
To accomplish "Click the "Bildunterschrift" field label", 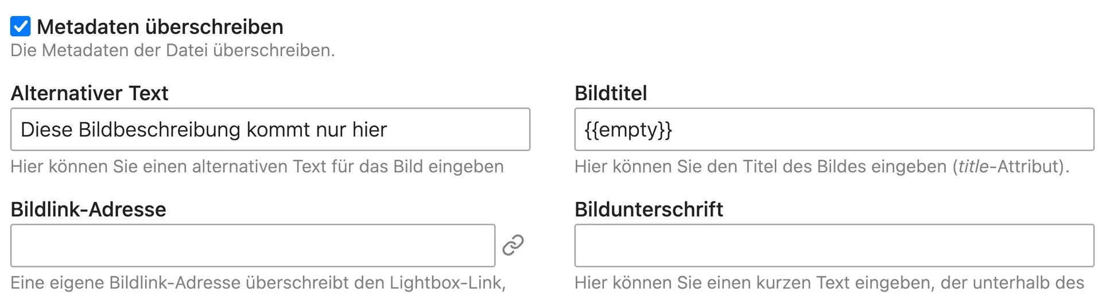I will pyautogui.click(x=649, y=210).
